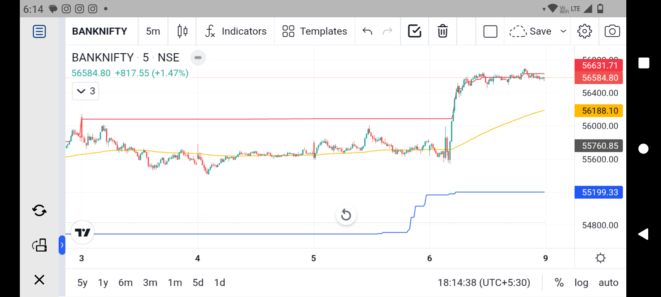Expand the Save options arrow
Image resolution: width=661 pixels, height=297 pixels.
pyautogui.click(x=563, y=31)
